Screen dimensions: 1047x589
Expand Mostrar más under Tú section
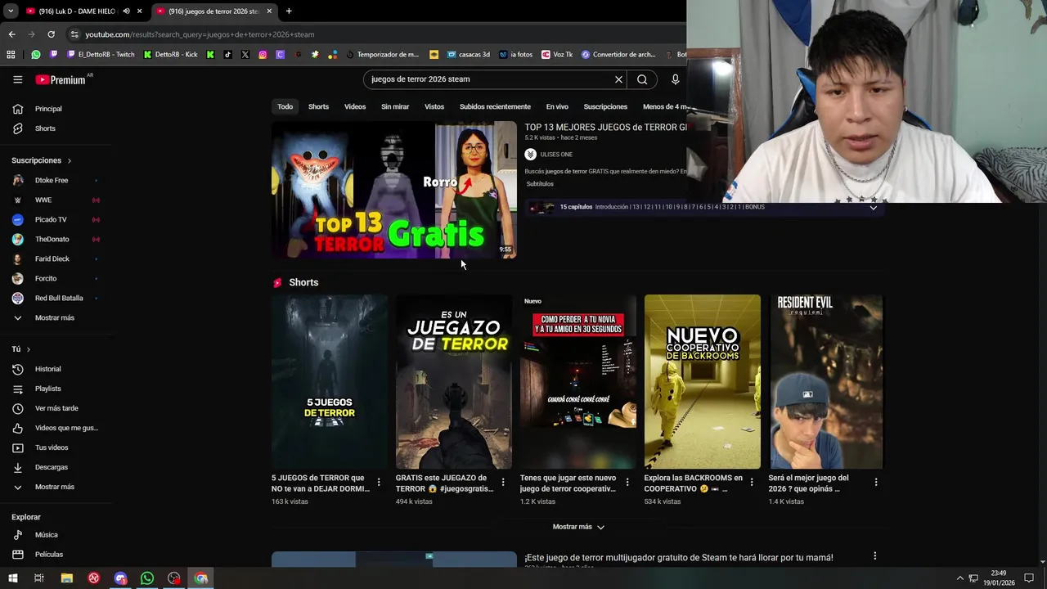tap(56, 487)
